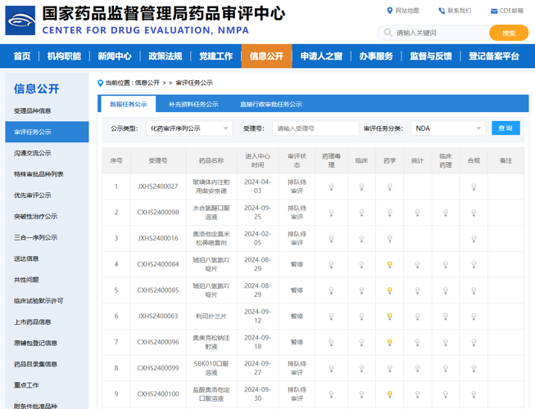This screenshot has width=535, height=409.
Task: Click the site map pin icon
Action: pyautogui.click(x=390, y=11)
